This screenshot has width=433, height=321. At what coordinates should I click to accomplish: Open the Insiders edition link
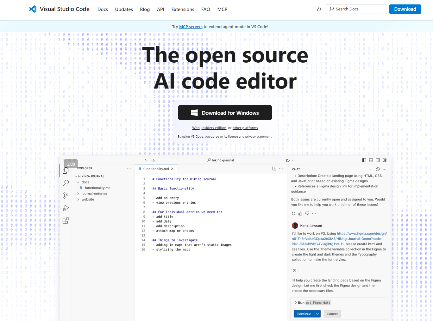[214, 128]
